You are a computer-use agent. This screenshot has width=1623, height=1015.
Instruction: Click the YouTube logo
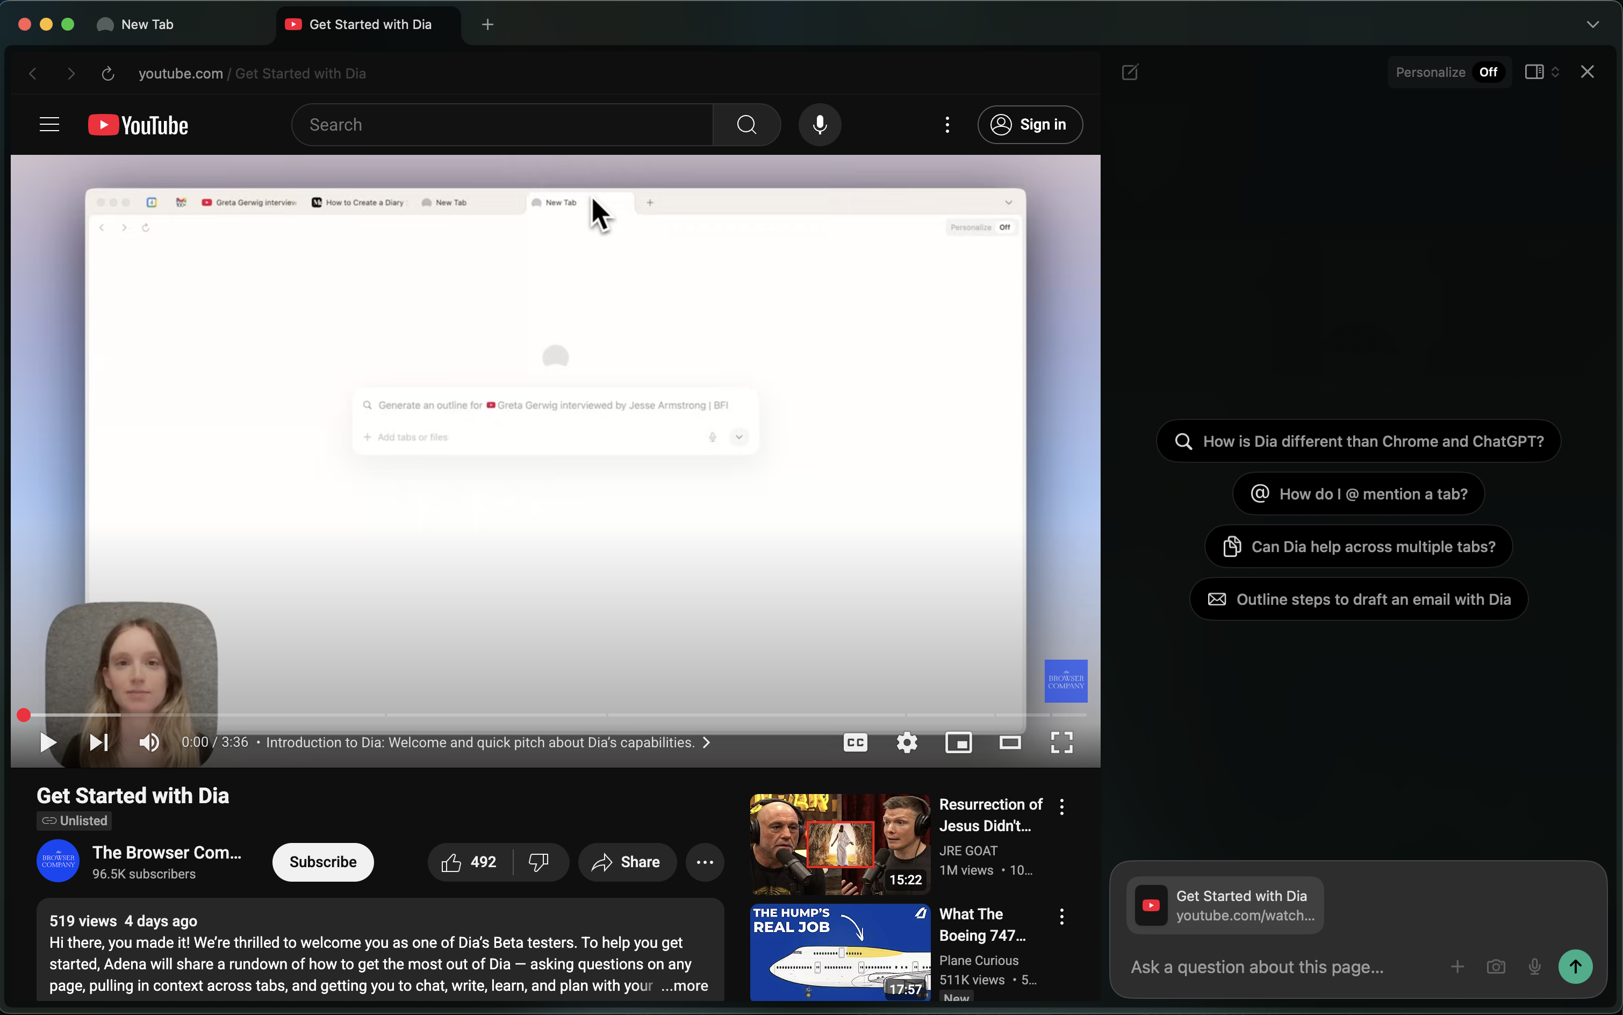click(138, 125)
